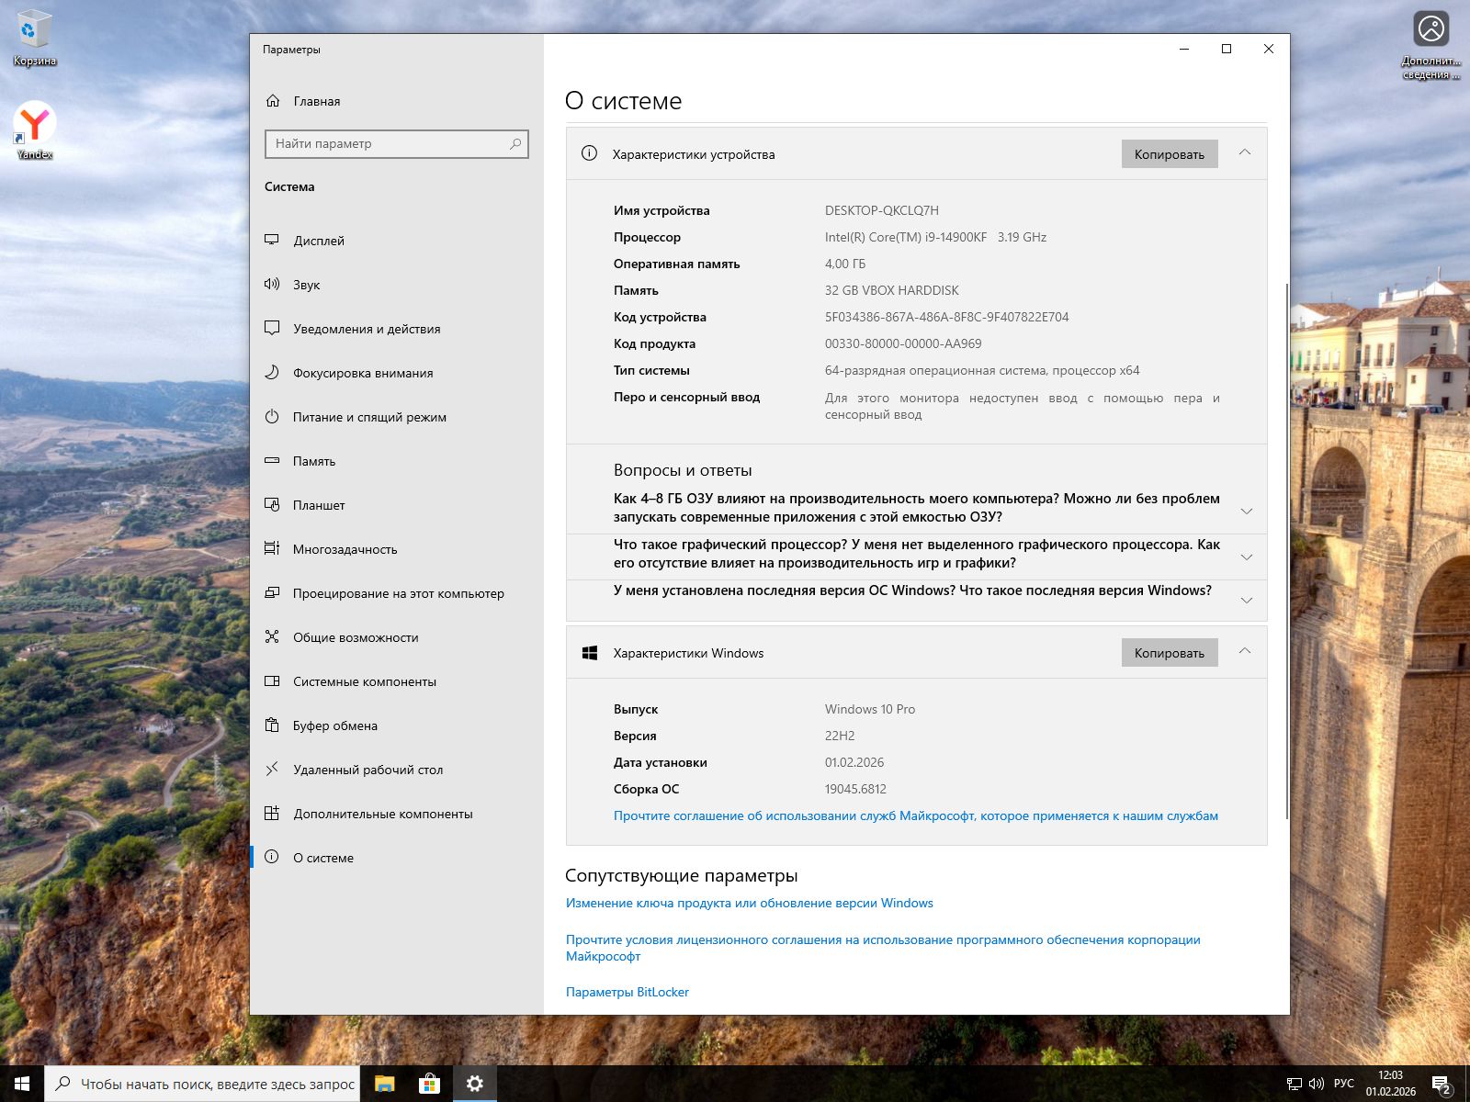Collapse the Windows specifications section
Screen dimensions: 1470x1102
pyautogui.click(x=1245, y=651)
